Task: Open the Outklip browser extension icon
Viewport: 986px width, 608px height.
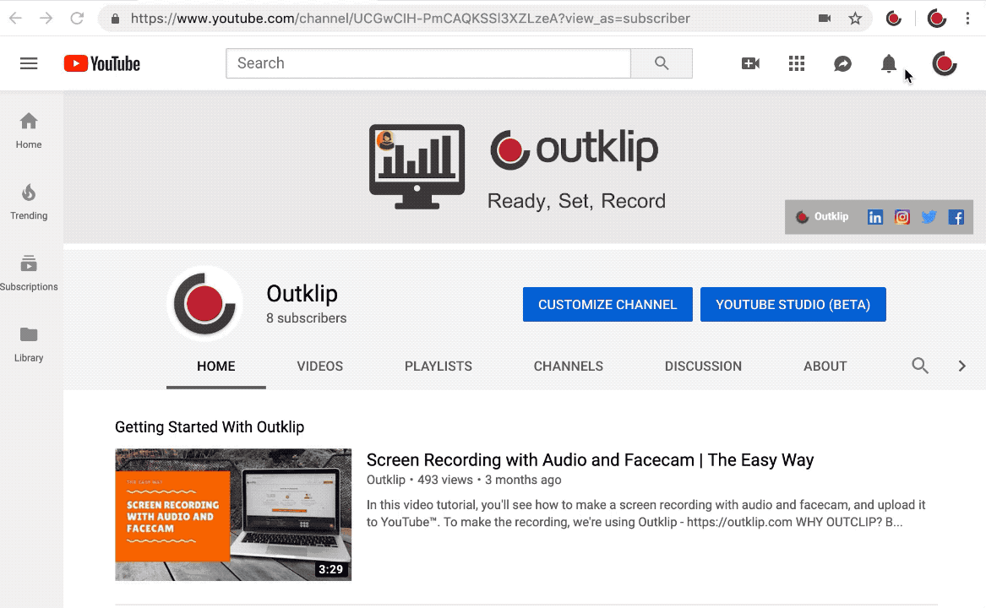Action: [x=894, y=19]
